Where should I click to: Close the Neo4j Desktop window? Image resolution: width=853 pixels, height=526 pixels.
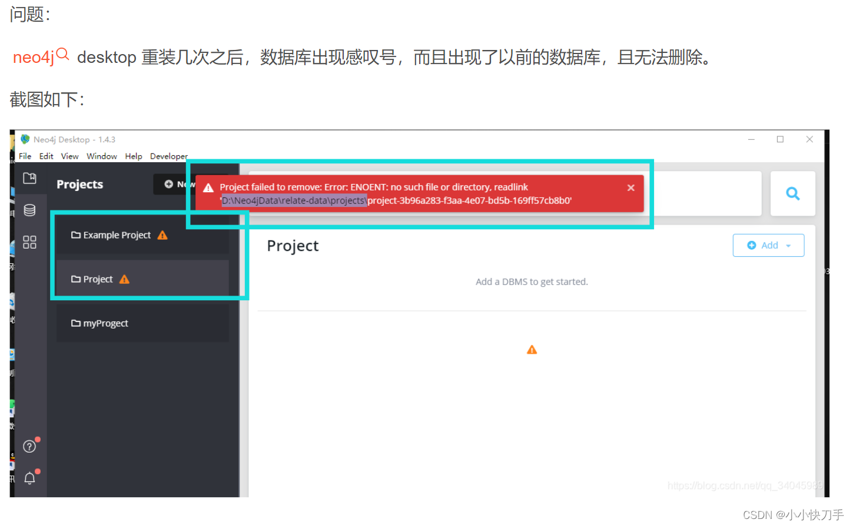coord(809,139)
